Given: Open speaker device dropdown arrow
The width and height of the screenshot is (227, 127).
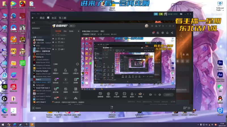Looking at the screenshot, I should pos(144,94).
